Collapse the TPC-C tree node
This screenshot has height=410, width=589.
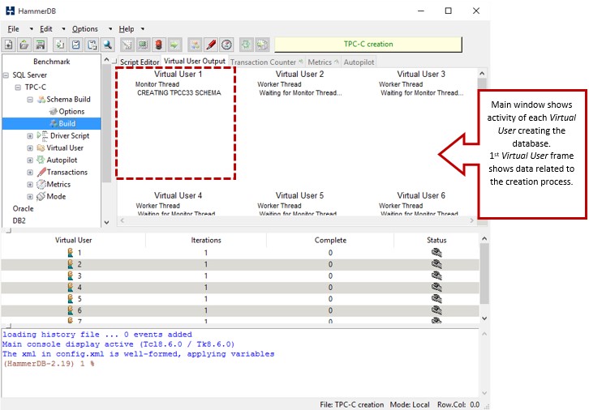click(18, 88)
